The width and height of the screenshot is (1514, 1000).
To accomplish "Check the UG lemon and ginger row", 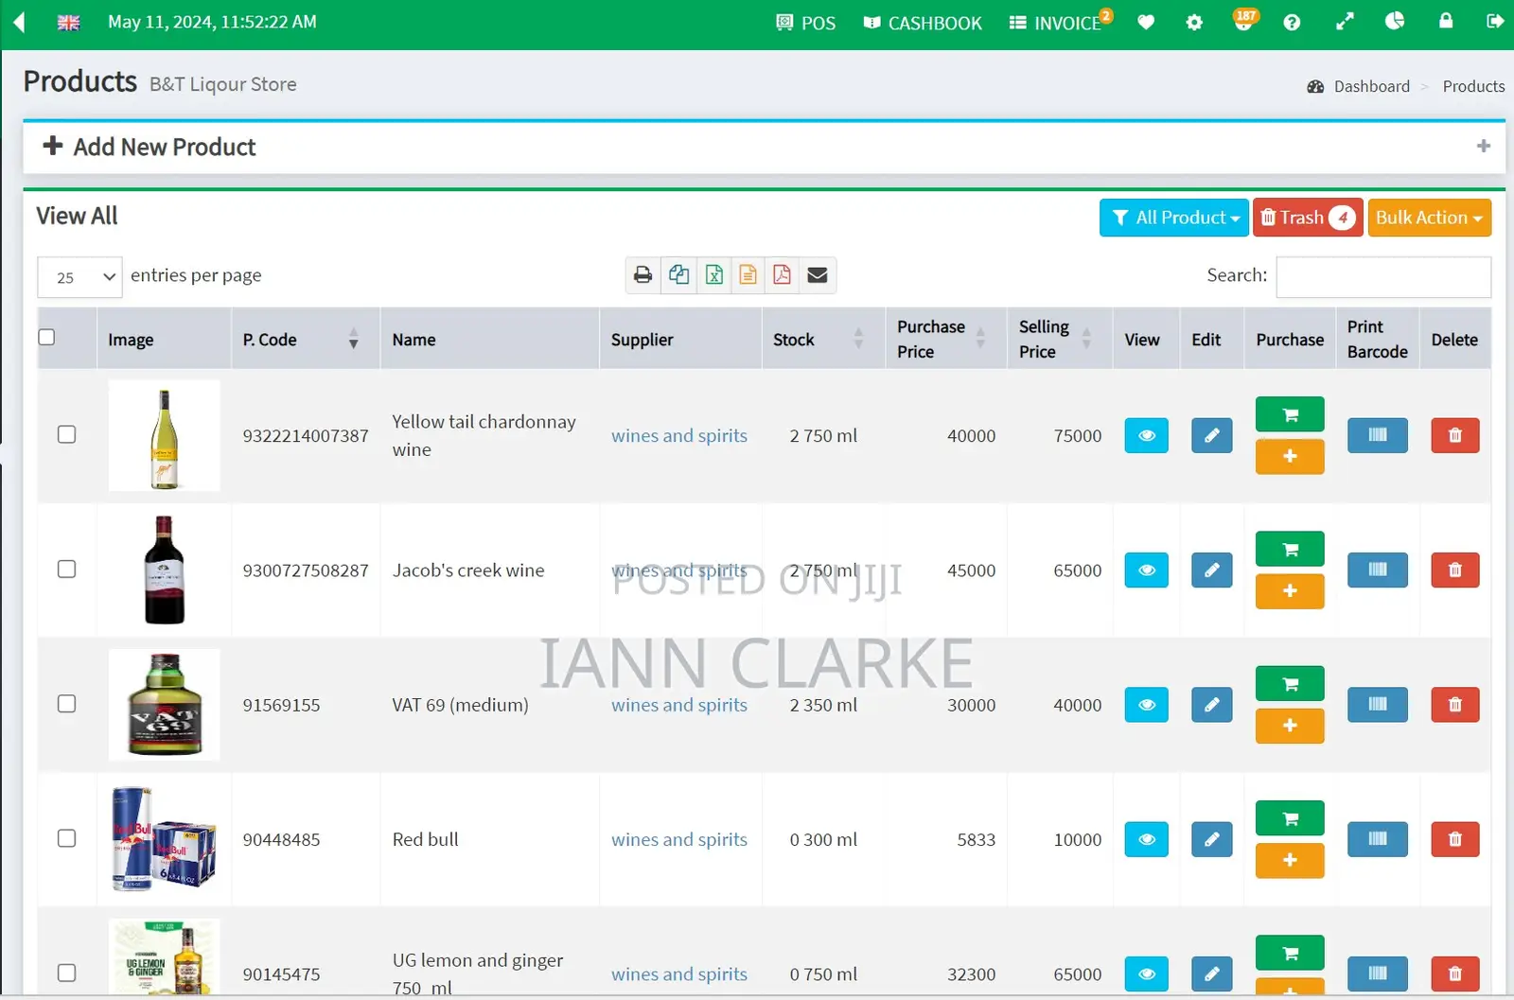I will tap(66, 973).
